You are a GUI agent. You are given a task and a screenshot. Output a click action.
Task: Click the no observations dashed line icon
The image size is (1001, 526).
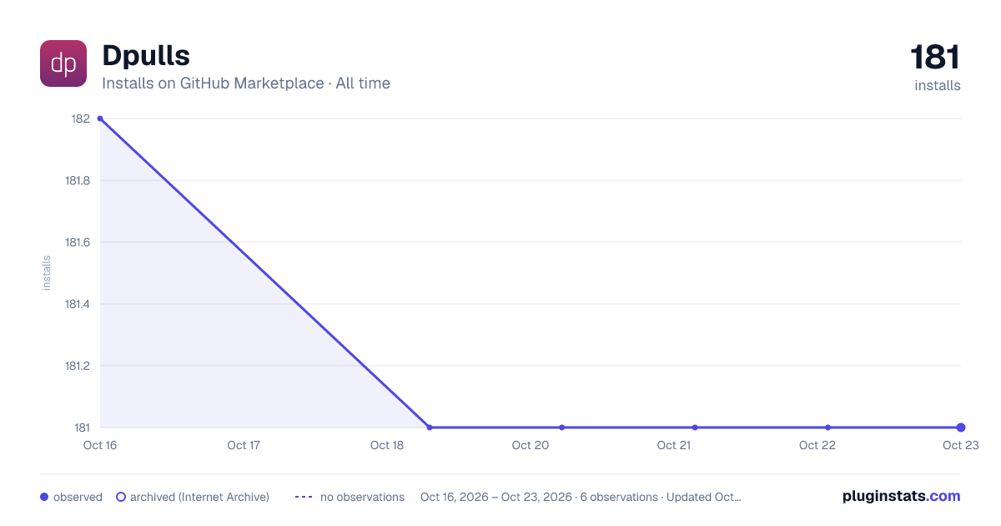click(x=304, y=497)
